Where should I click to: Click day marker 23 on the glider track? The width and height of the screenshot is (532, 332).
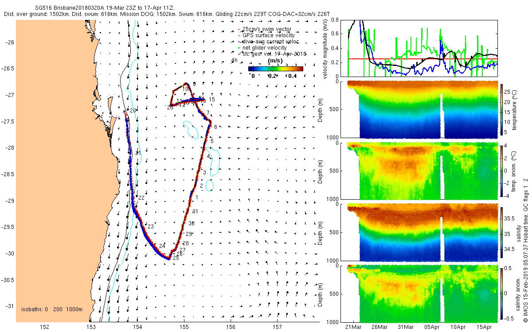pos(151,227)
